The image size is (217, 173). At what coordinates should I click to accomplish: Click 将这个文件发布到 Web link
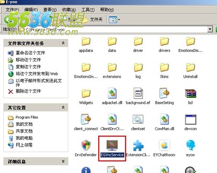pyautogui.click(x=37, y=74)
